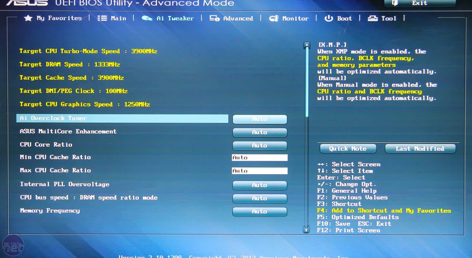Click the F10 Save ESC Exit hint
This screenshot has width=472, height=258.
point(354,224)
